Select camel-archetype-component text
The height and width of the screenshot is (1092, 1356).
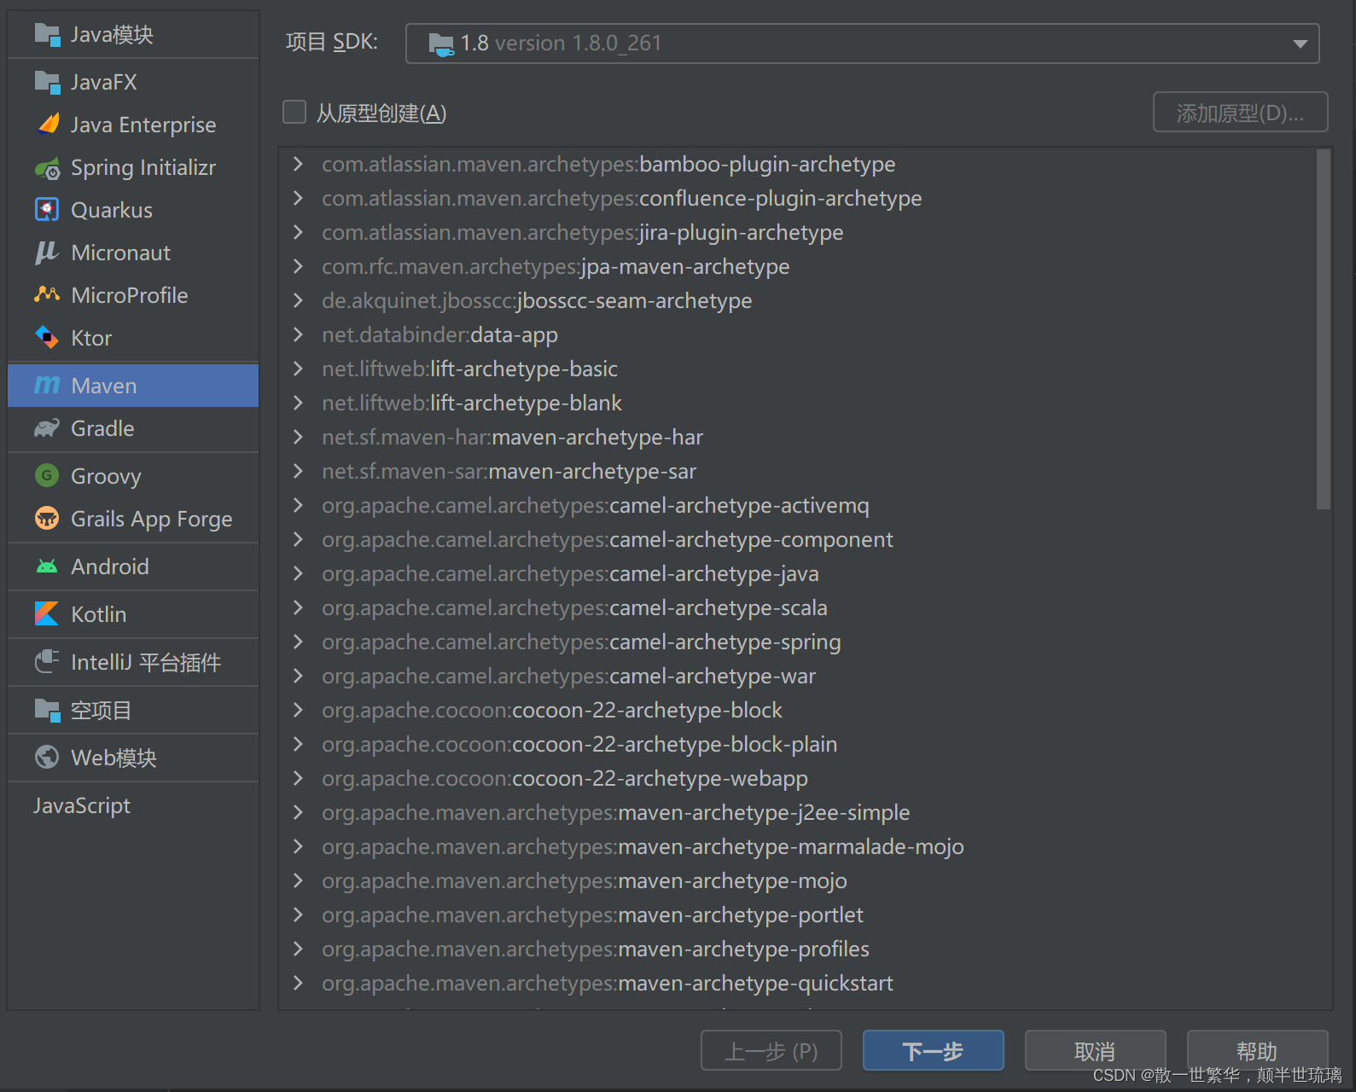751,539
